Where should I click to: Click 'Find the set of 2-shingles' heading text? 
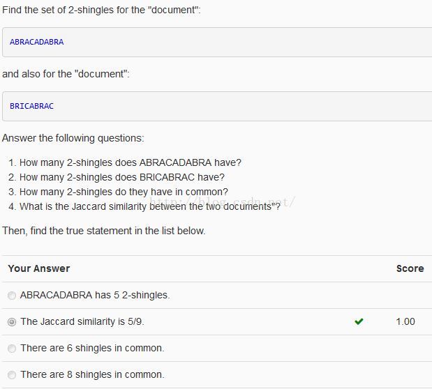[101, 10]
